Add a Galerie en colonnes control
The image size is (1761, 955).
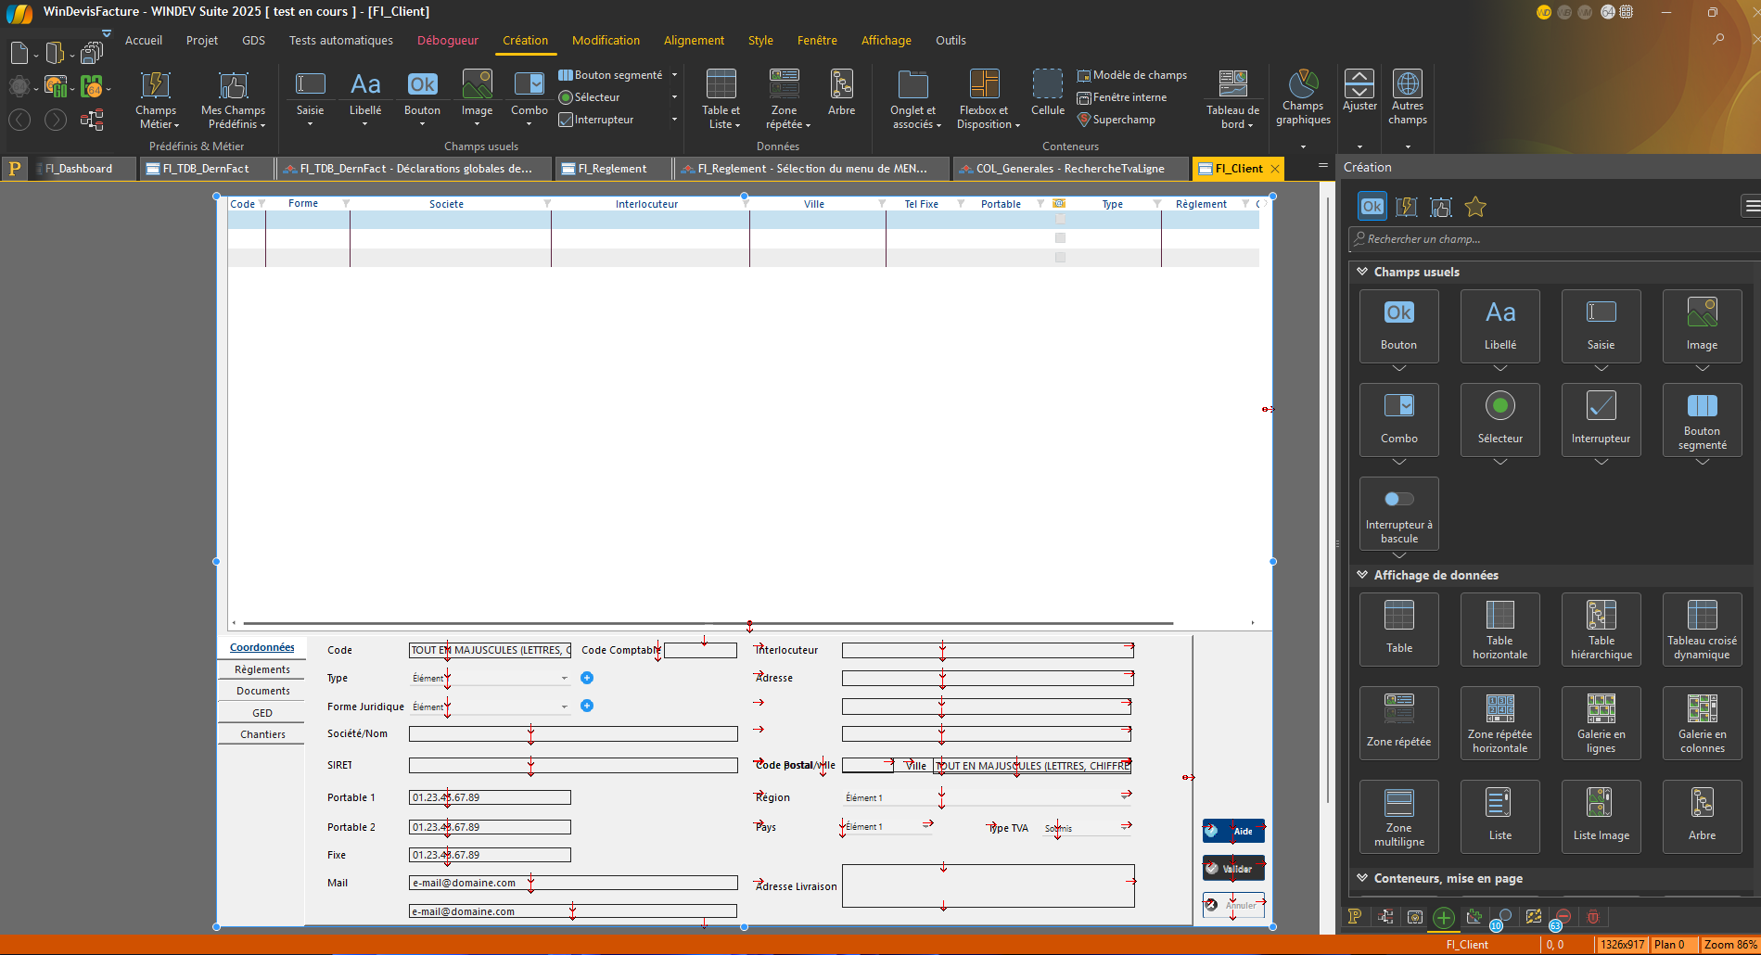[x=1702, y=723]
